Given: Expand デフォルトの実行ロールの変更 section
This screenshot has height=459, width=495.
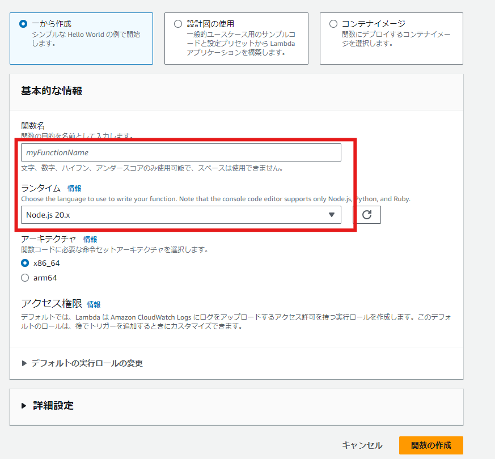Looking at the screenshot, I should coord(82,363).
